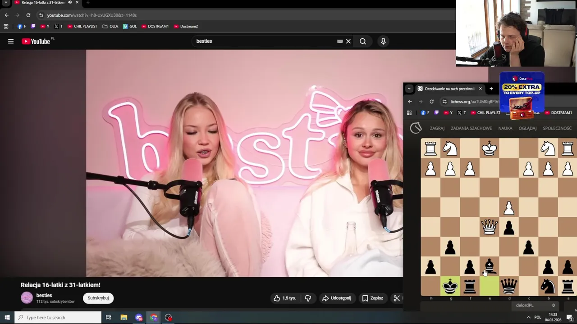Open a new tab in YouTube window
Image resolution: width=577 pixels, height=324 pixels.
pos(88,2)
